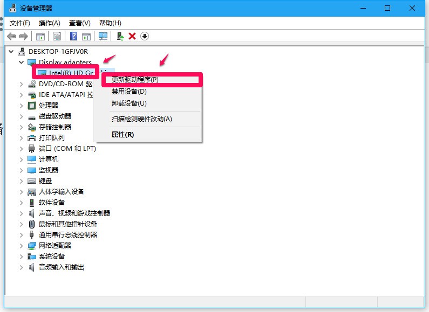Choose 禁用设备(D) from context menu

[x=148, y=92]
